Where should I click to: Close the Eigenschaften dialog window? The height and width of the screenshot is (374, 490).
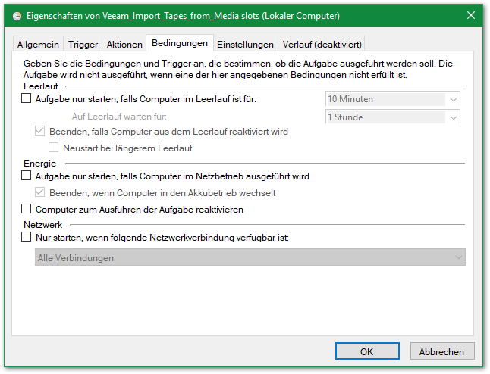tap(470, 15)
